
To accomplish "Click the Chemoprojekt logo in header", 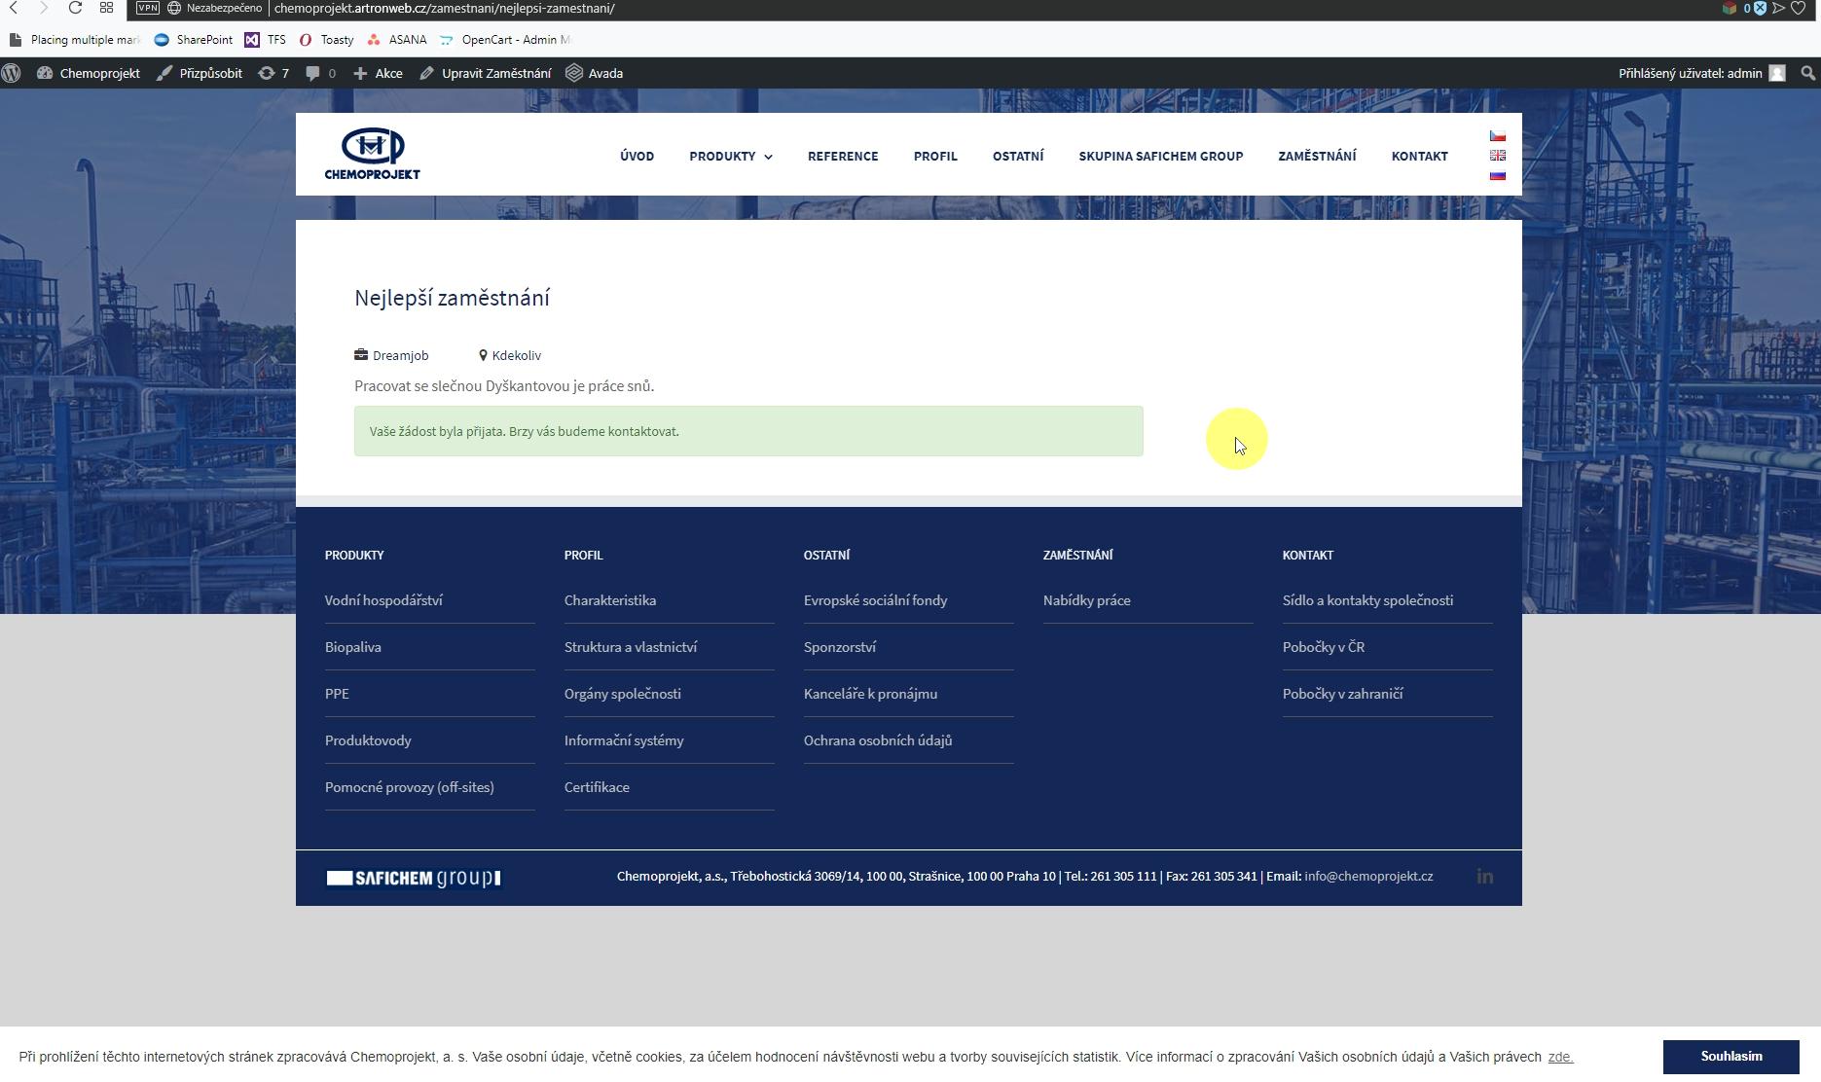I will coord(372,154).
